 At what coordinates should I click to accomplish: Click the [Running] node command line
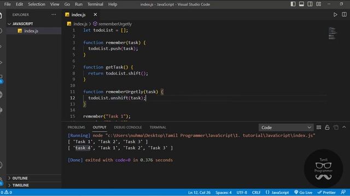pos(191,136)
